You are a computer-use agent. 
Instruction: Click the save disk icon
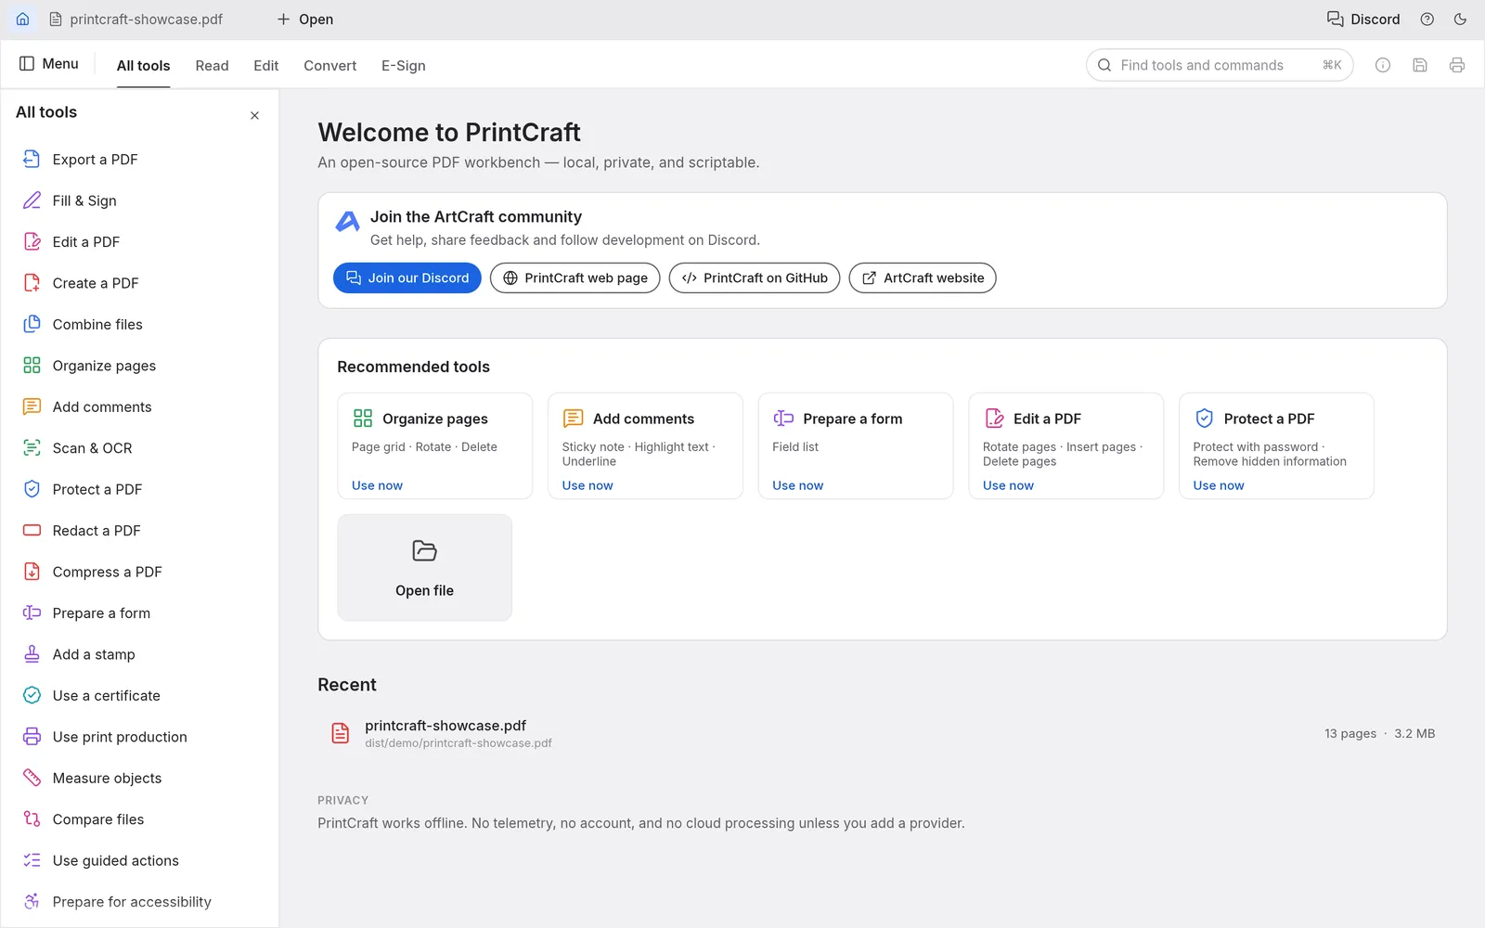click(x=1420, y=65)
